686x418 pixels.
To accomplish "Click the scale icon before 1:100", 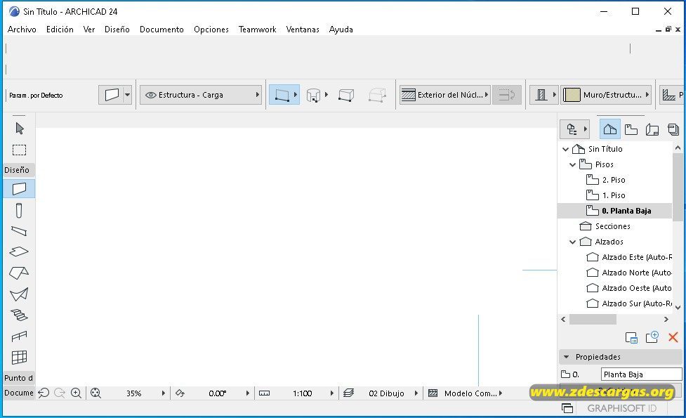I will (x=264, y=393).
